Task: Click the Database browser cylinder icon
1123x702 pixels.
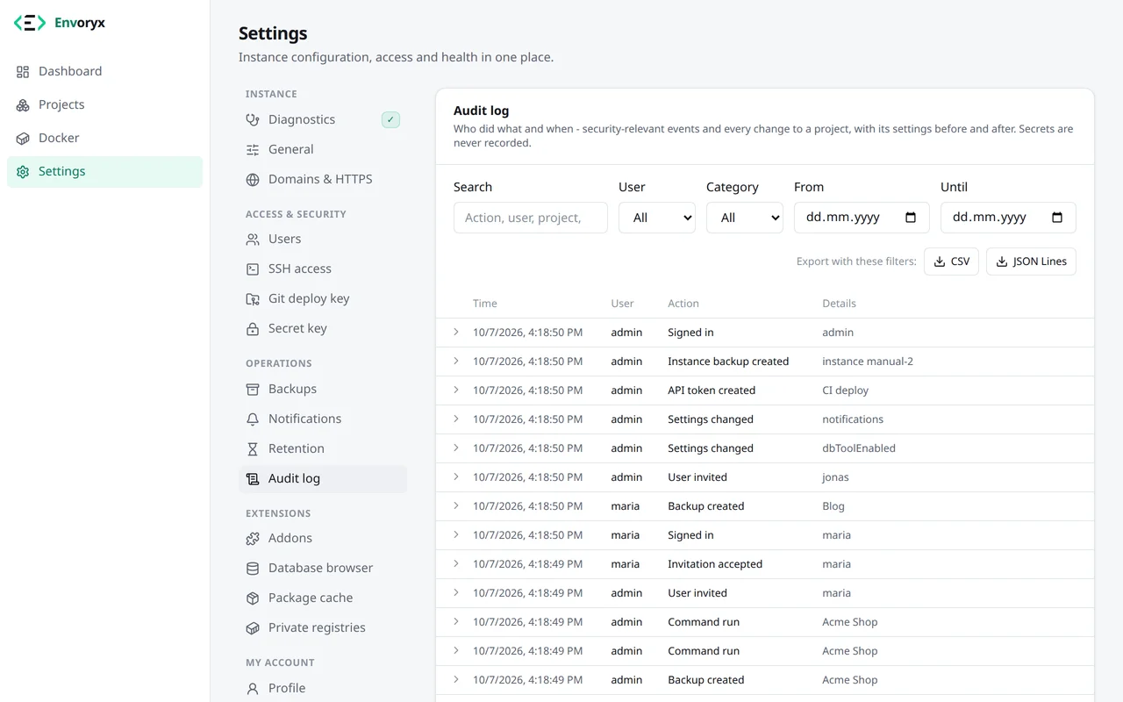Action: 253,568
